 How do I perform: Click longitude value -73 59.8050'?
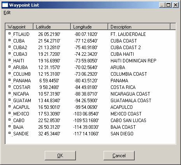coord(86,61)
